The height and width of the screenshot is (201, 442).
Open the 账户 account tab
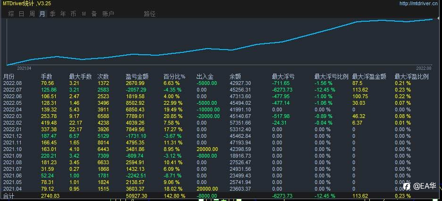pyautogui.click(x=108, y=14)
